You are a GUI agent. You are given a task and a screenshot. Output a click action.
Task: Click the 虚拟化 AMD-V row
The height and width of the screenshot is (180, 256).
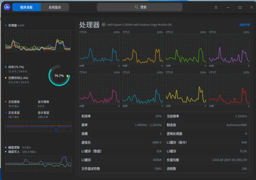[122, 143]
